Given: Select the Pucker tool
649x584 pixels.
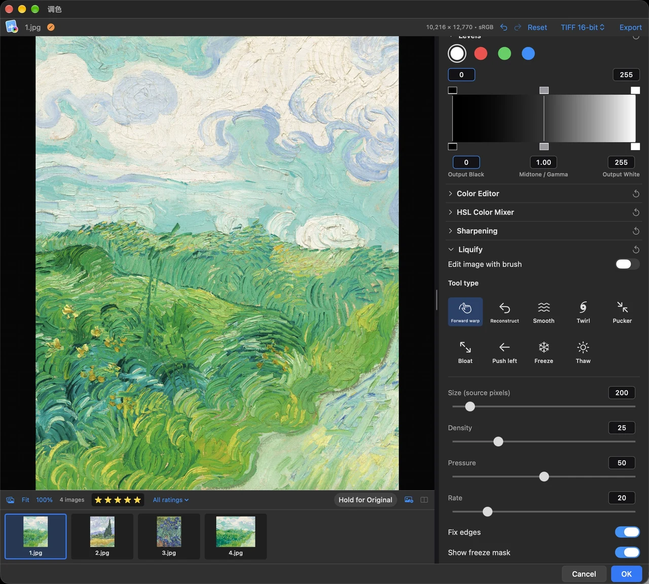Looking at the screenshot, I should click(x=622, y=312).
